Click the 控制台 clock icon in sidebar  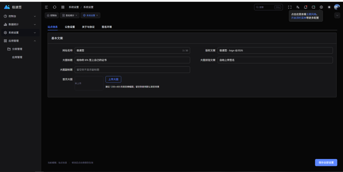coord(5,16)
